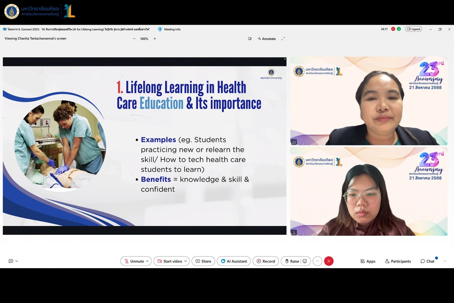This screenshot has height=303, width=454.
Task: Change view using the Layout button
Action: 413,29
